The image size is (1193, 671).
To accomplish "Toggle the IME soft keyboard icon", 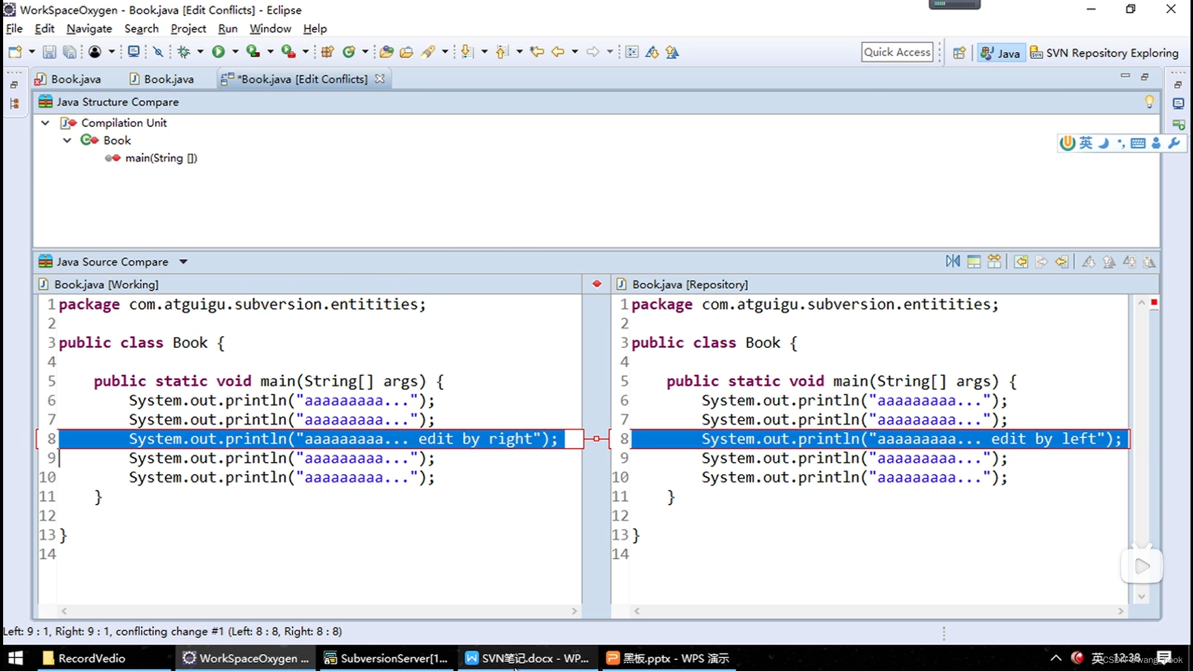I will 1138,143.
